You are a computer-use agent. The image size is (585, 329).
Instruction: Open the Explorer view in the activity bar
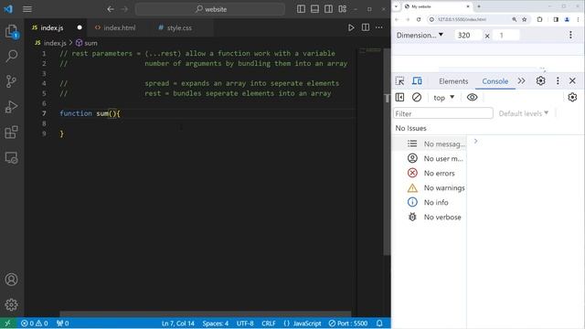(12, 31)
